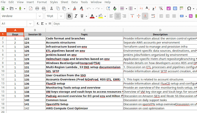Click the Insert columns icon

(x=131, y=8)
